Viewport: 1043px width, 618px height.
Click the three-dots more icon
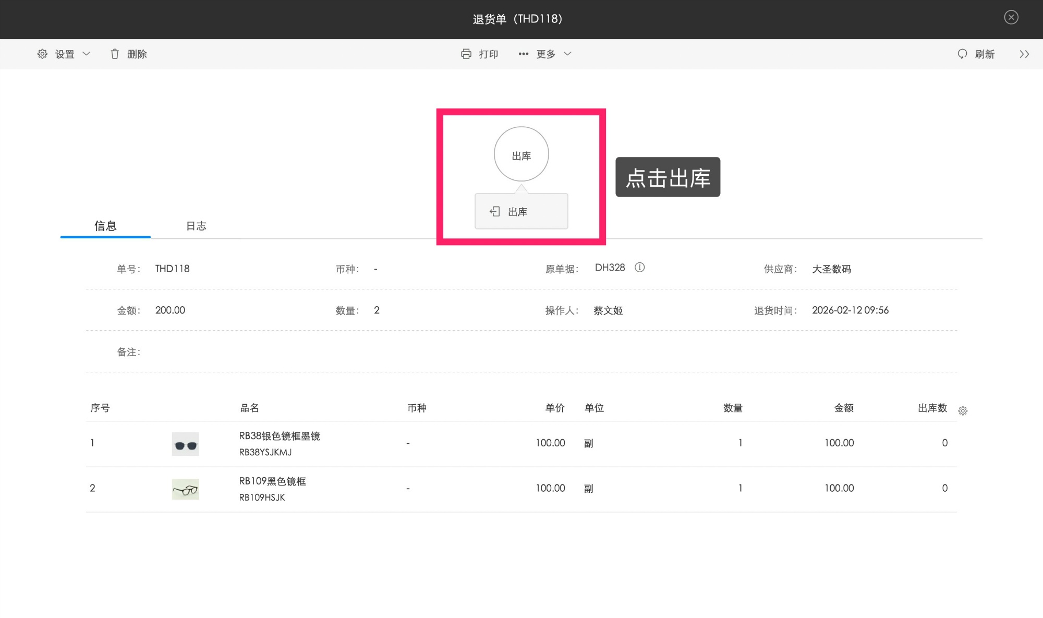pyautogui.click(x=523, y=54)
